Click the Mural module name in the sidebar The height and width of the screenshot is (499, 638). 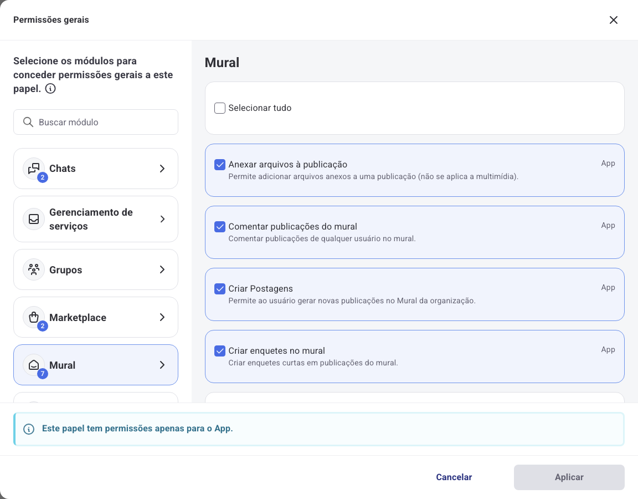pyautogui.click(x=62, y=365)
